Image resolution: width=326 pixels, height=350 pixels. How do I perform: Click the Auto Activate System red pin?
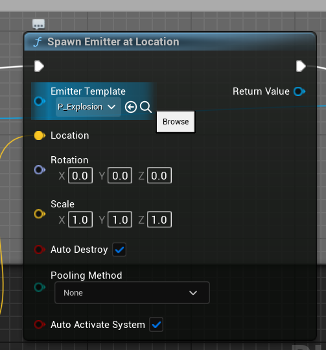(40, 324)
